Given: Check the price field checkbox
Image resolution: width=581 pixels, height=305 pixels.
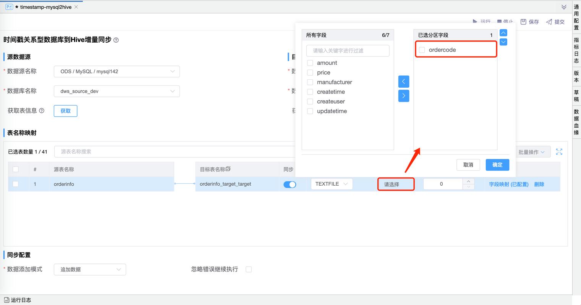Looking at the screenshot, I should click(310, 72).
